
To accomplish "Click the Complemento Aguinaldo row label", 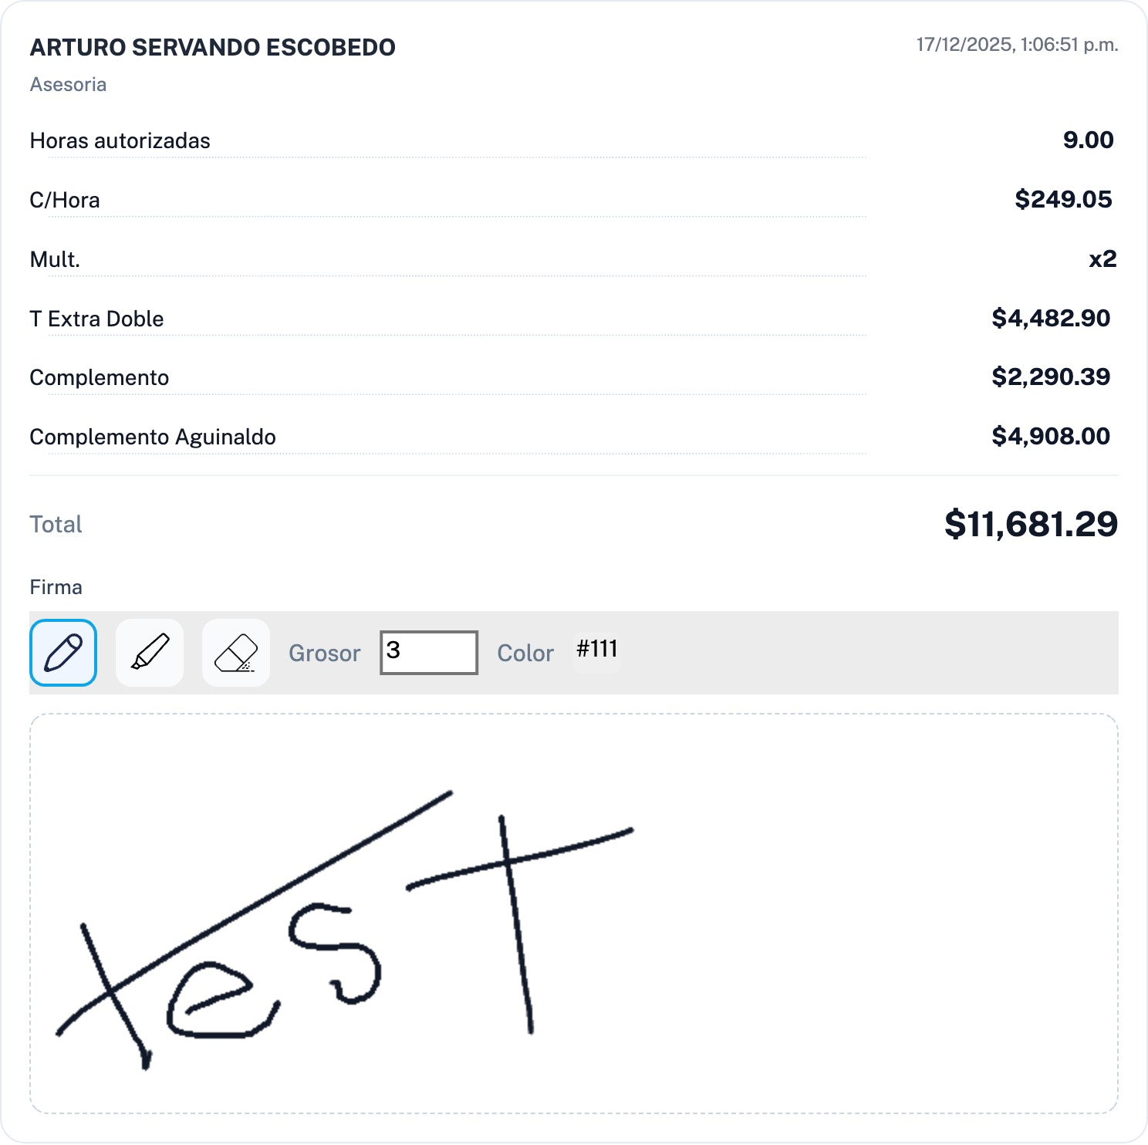I will pyautogui.click(x=153, y=437).
